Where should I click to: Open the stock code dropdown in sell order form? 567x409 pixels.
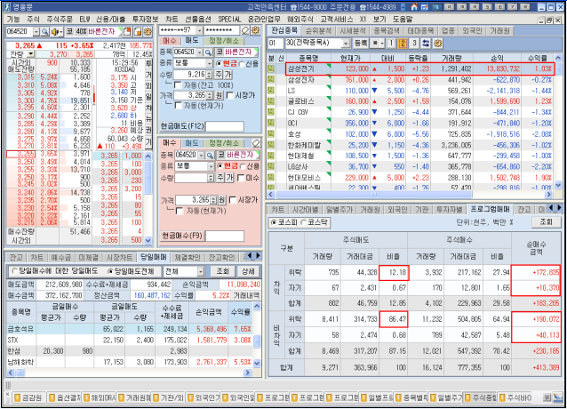(200, 52)
